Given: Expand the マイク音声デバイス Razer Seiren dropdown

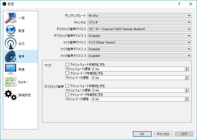Looking at the screenshot, I should click(139, 42).
